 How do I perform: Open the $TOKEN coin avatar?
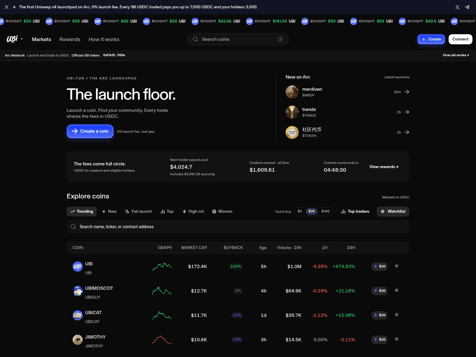pyautogui.click(x=292, y=132)
